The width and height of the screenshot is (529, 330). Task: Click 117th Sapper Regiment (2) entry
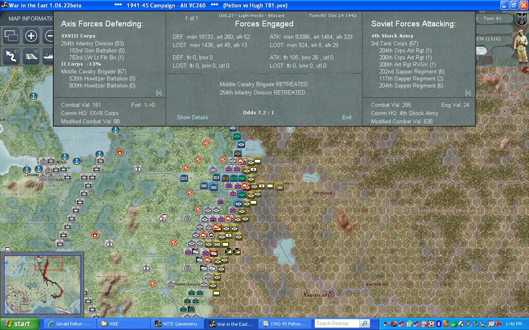coord(411,78)
